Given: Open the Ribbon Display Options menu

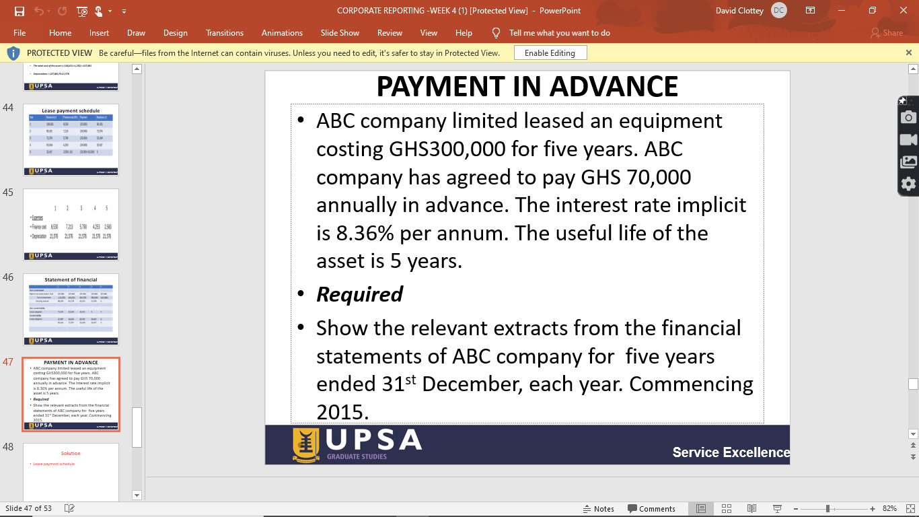Looking at the screenshot, I should pos(810,10).
